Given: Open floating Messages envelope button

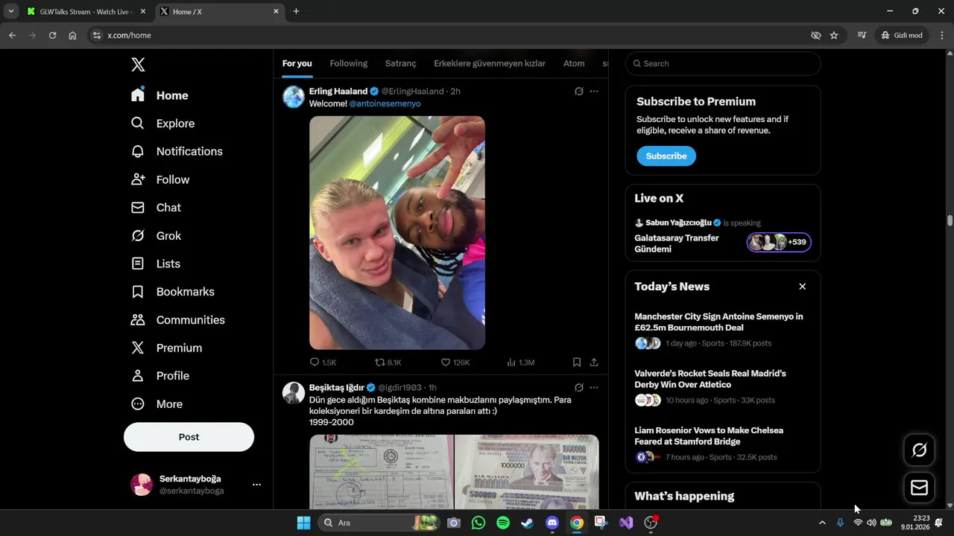Looking at the screenshot, I should click(x=919, y=488).
